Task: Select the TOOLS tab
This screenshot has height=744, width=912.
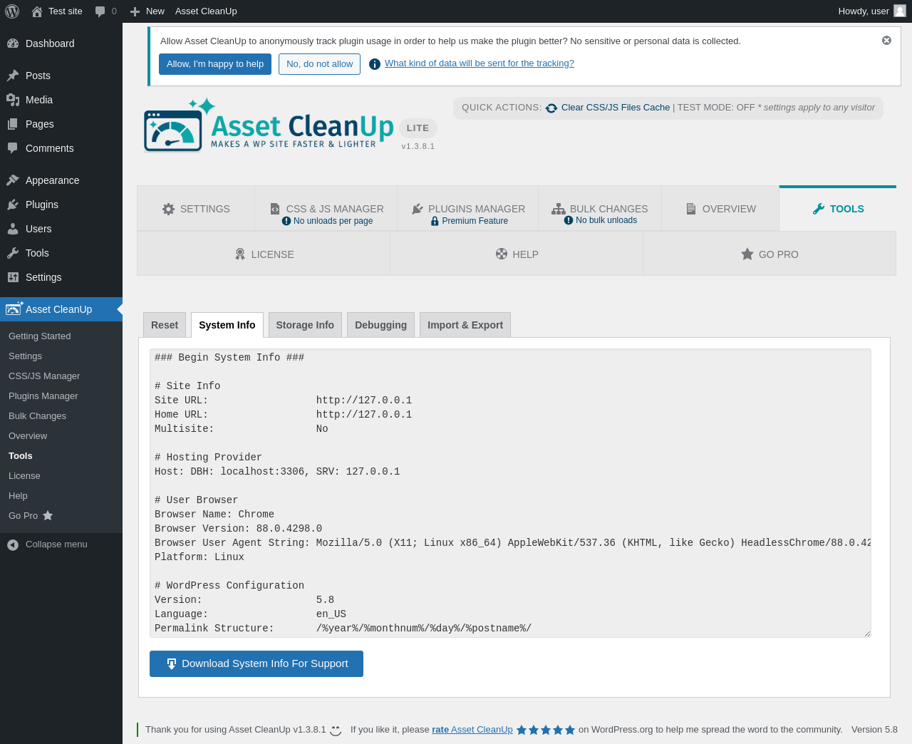Action: [838, 209]
